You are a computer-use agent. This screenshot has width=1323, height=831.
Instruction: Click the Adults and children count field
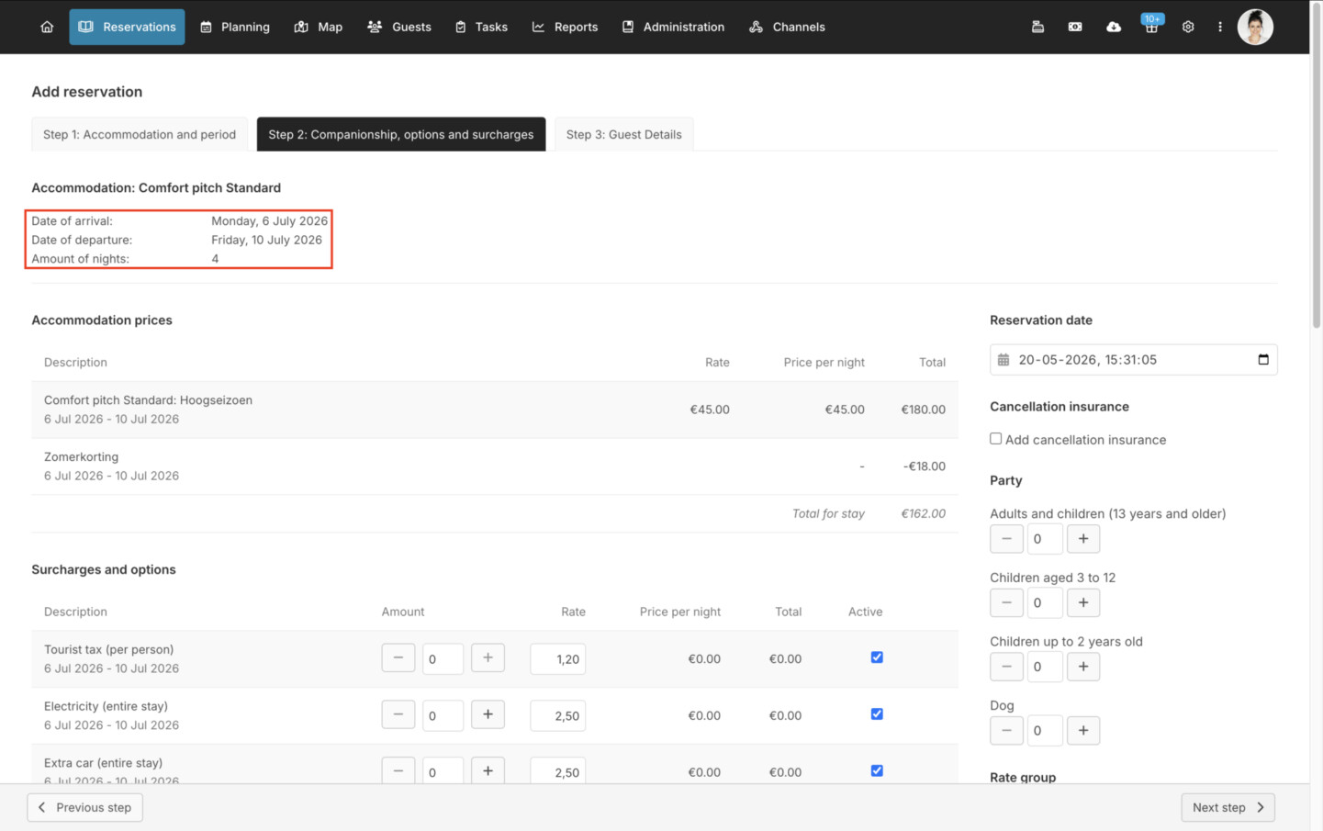(1045, 539)
